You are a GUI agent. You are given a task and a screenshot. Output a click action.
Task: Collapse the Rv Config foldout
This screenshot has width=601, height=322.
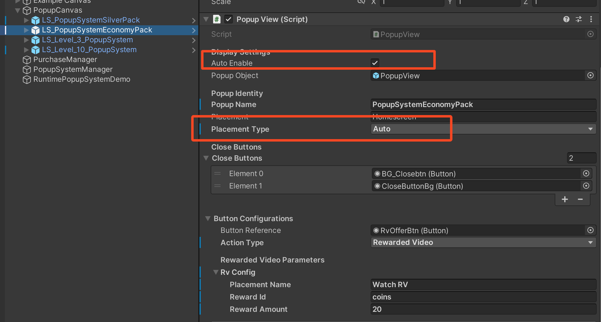[216, 272]
